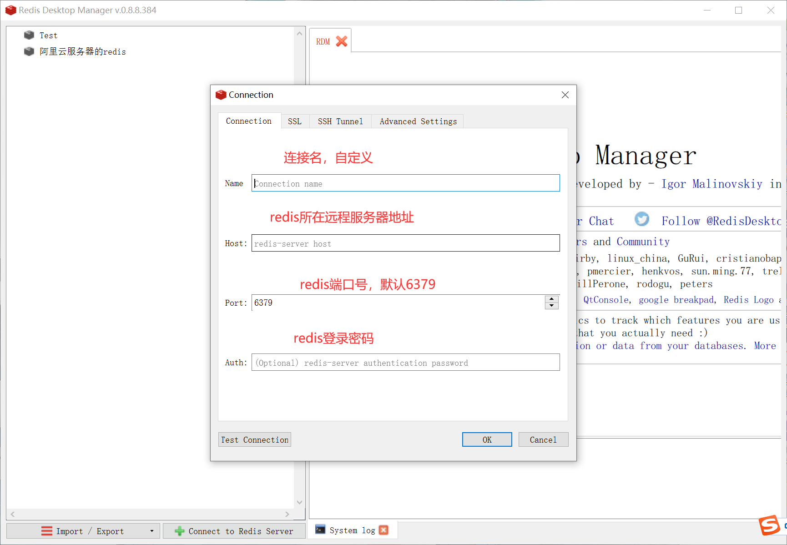
Task: Open the google breakpad link
Action: 676,300
